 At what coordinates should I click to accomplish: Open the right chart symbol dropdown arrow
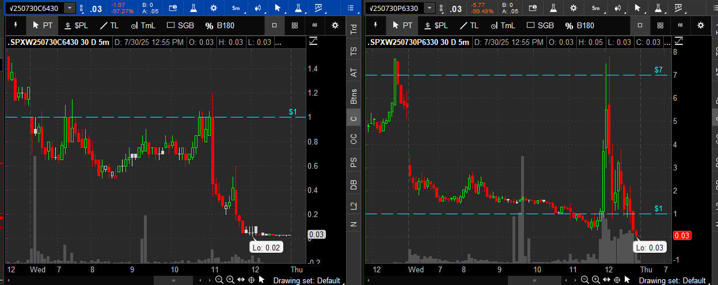click(430, 8)
